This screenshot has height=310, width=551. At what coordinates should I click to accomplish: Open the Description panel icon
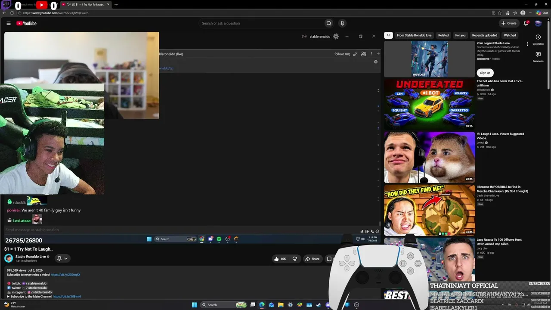pos(538,39)
